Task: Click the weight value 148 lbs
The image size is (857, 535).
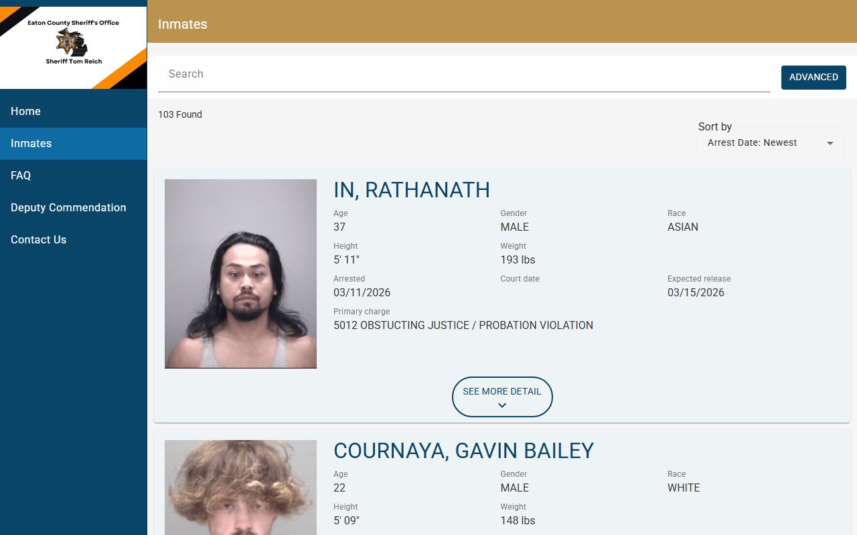Action: (x=518, y=521)
